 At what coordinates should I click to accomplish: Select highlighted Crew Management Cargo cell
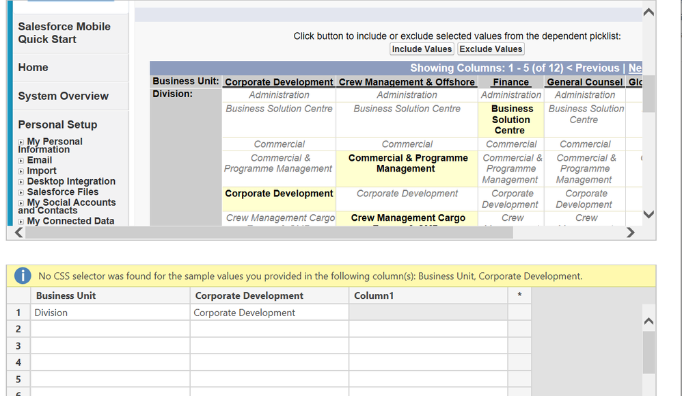[407, 218]
